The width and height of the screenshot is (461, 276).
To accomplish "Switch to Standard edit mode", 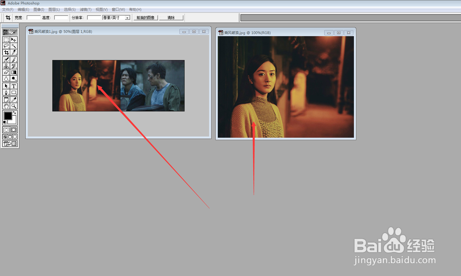I will click(6, 130).
